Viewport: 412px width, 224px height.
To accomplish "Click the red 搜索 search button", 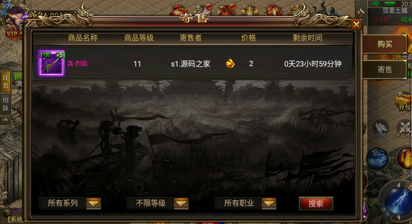I will (x=316, y=204).
